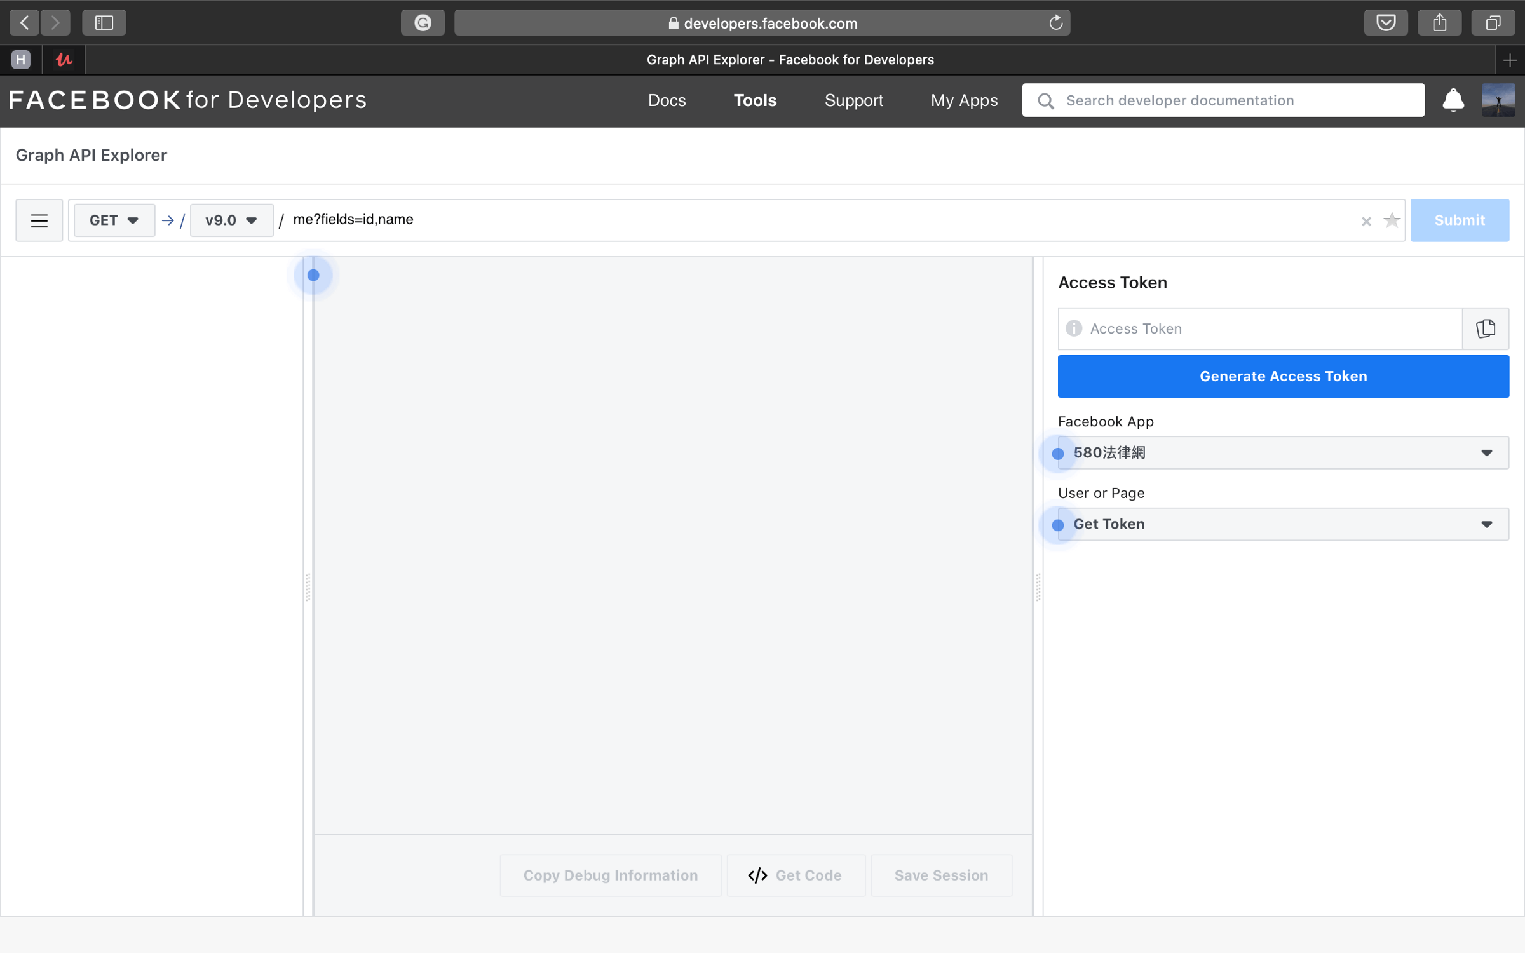The width and height of the screenshot is (1525, 953).
Task: Open the Tools menu
Action: point(755,100)
